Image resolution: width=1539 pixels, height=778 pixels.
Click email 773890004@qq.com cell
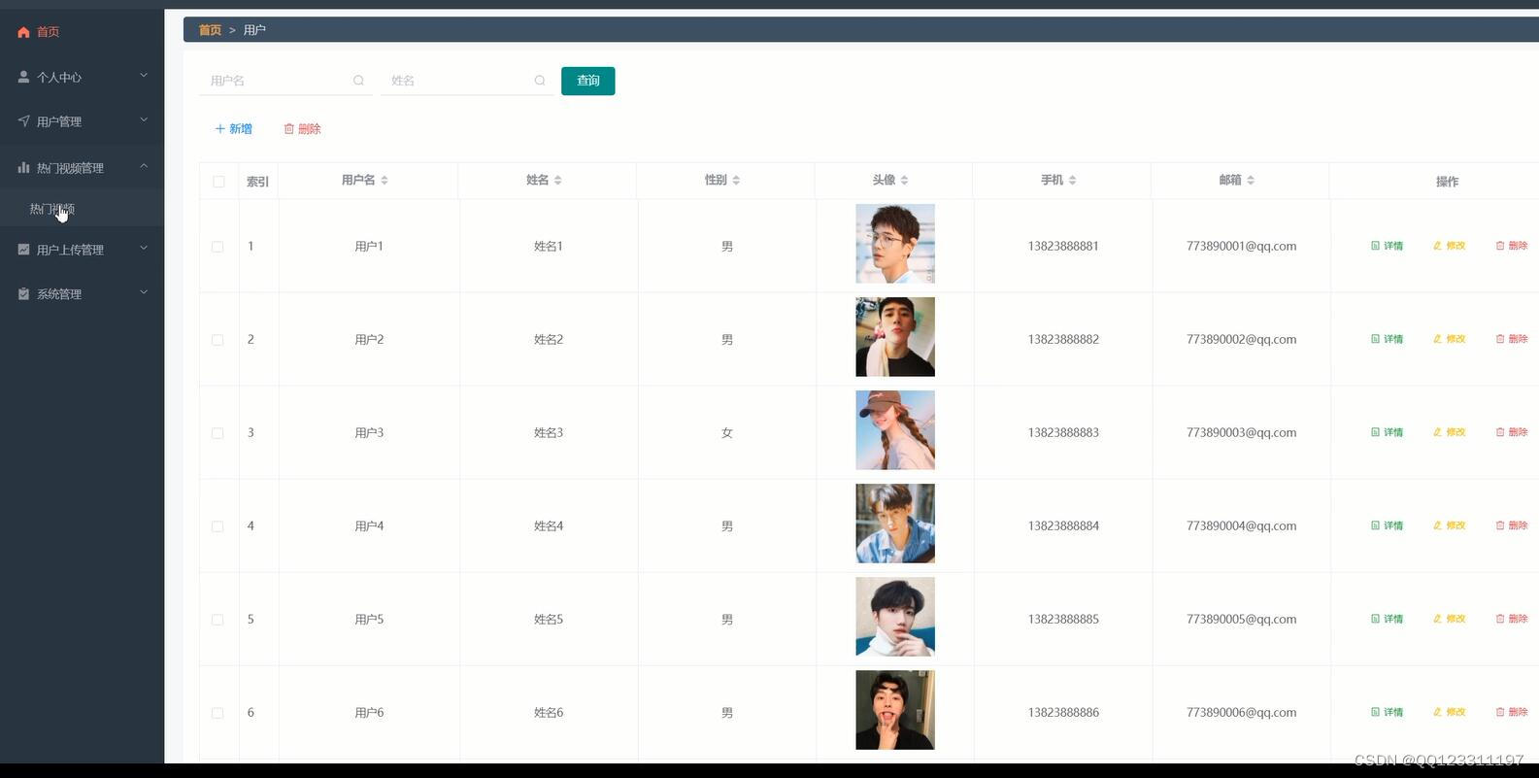coord(1241,525)
